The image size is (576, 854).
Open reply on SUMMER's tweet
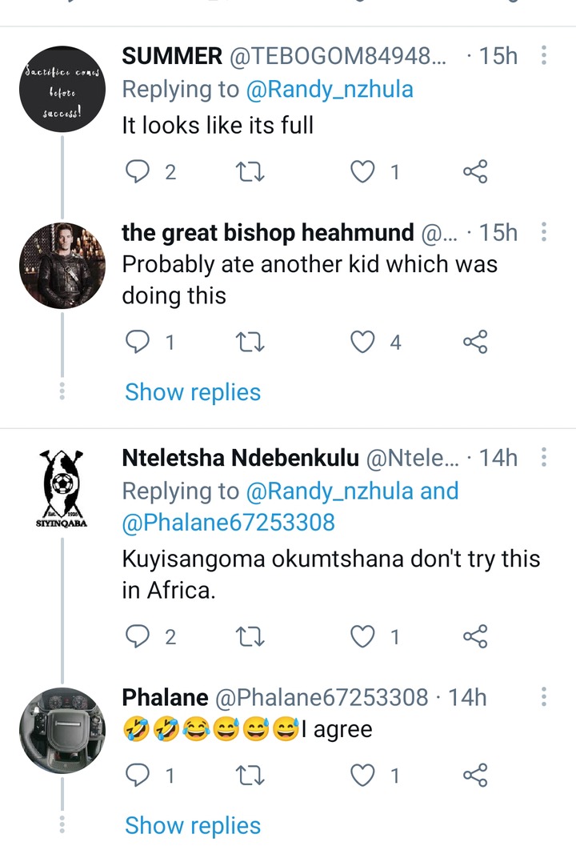(137, 172)
